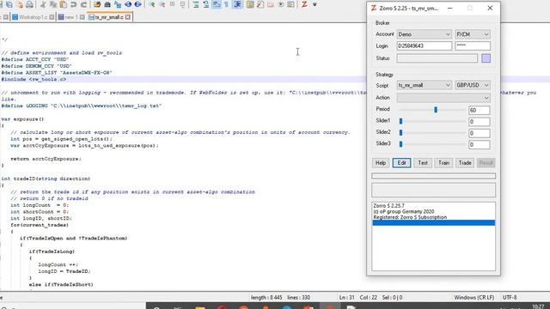The image size is (550, 309).
Task: Click the red Z Zorro toolbar icon
Action: coord(304,4)
